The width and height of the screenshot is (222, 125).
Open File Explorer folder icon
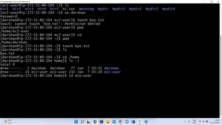(108, 122)
